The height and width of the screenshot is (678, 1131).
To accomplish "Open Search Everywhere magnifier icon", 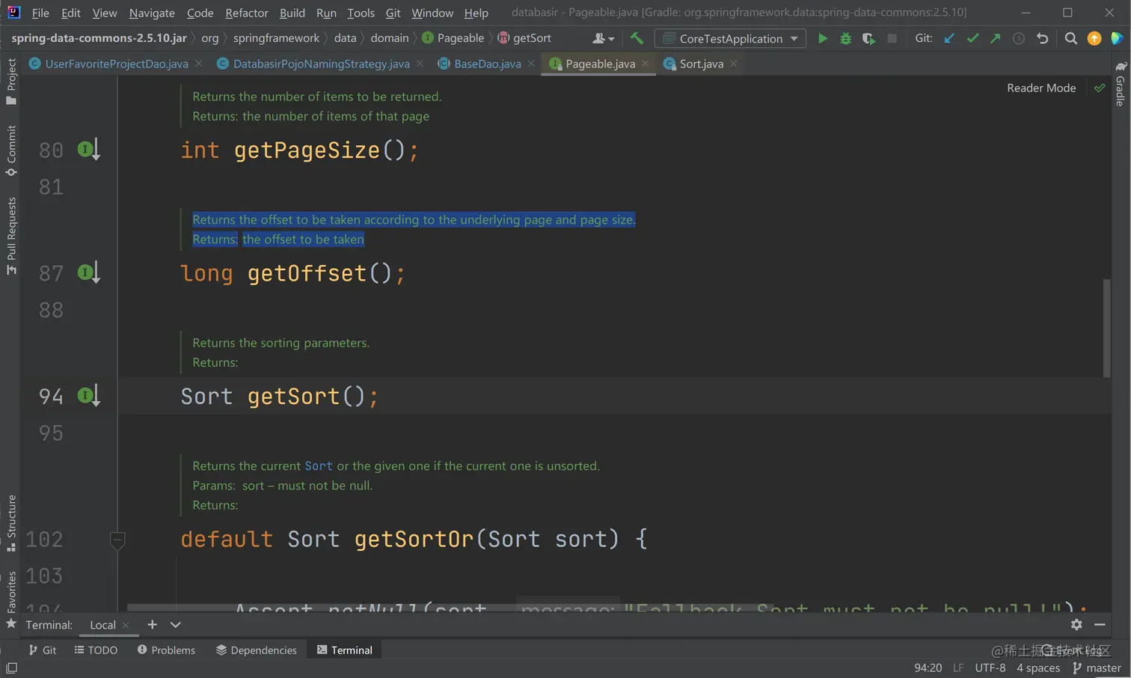I will pos(1070,39).
